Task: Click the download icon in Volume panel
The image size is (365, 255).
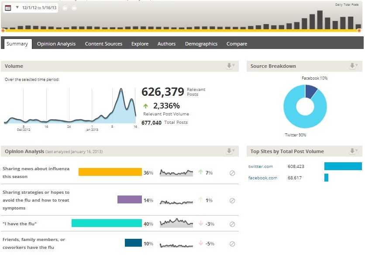Action: click(230, 66)
